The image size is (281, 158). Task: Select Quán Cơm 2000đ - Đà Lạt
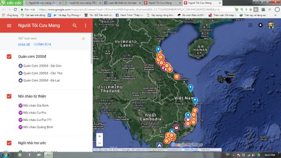click(x=39, y=80)
